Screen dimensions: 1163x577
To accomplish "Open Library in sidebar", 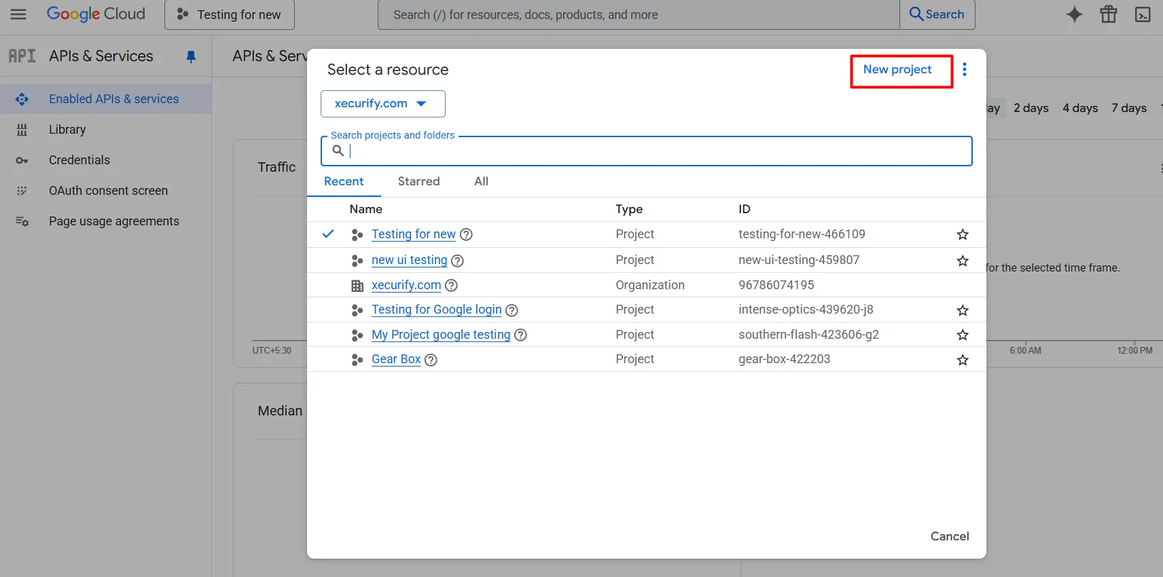I will (x=105, y=130).
